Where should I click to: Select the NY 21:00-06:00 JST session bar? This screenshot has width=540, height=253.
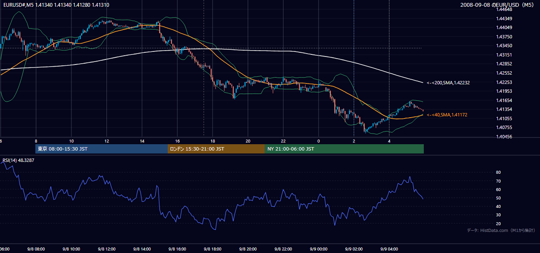pos(344,149)
